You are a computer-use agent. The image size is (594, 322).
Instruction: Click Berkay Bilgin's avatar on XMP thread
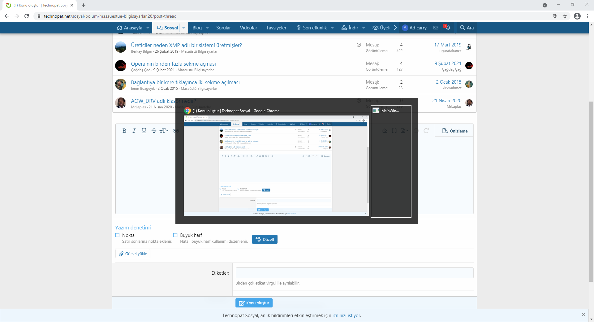click(x=121, y=47)
